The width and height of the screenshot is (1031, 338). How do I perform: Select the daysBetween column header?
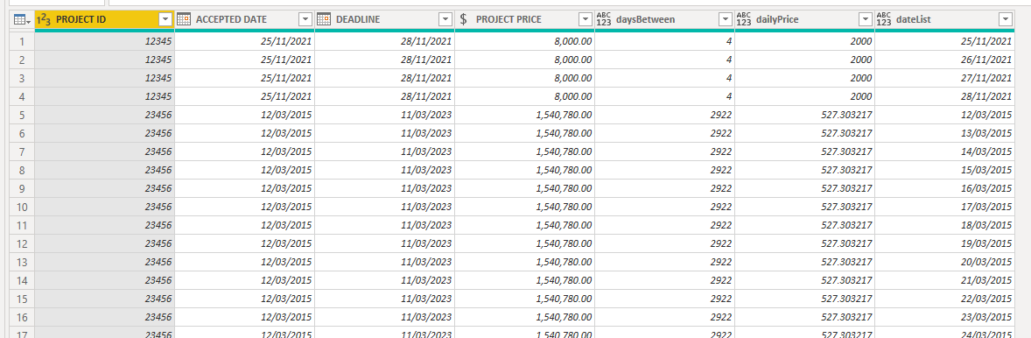point(665,20)
